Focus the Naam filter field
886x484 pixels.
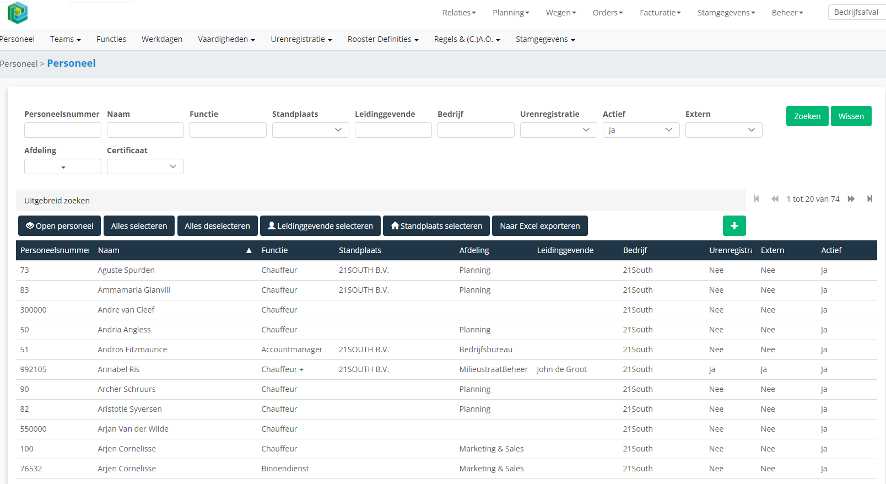click(145, 130)
